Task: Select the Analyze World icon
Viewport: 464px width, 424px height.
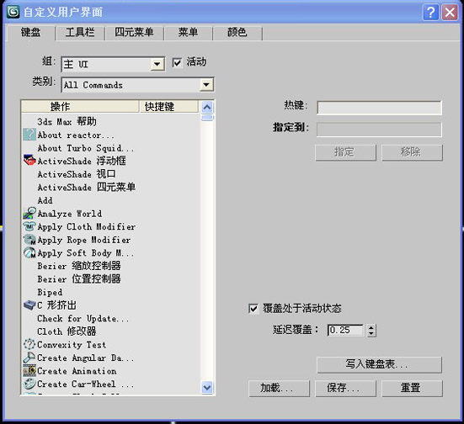Action: pyautogui.click(x=29, y=213)
